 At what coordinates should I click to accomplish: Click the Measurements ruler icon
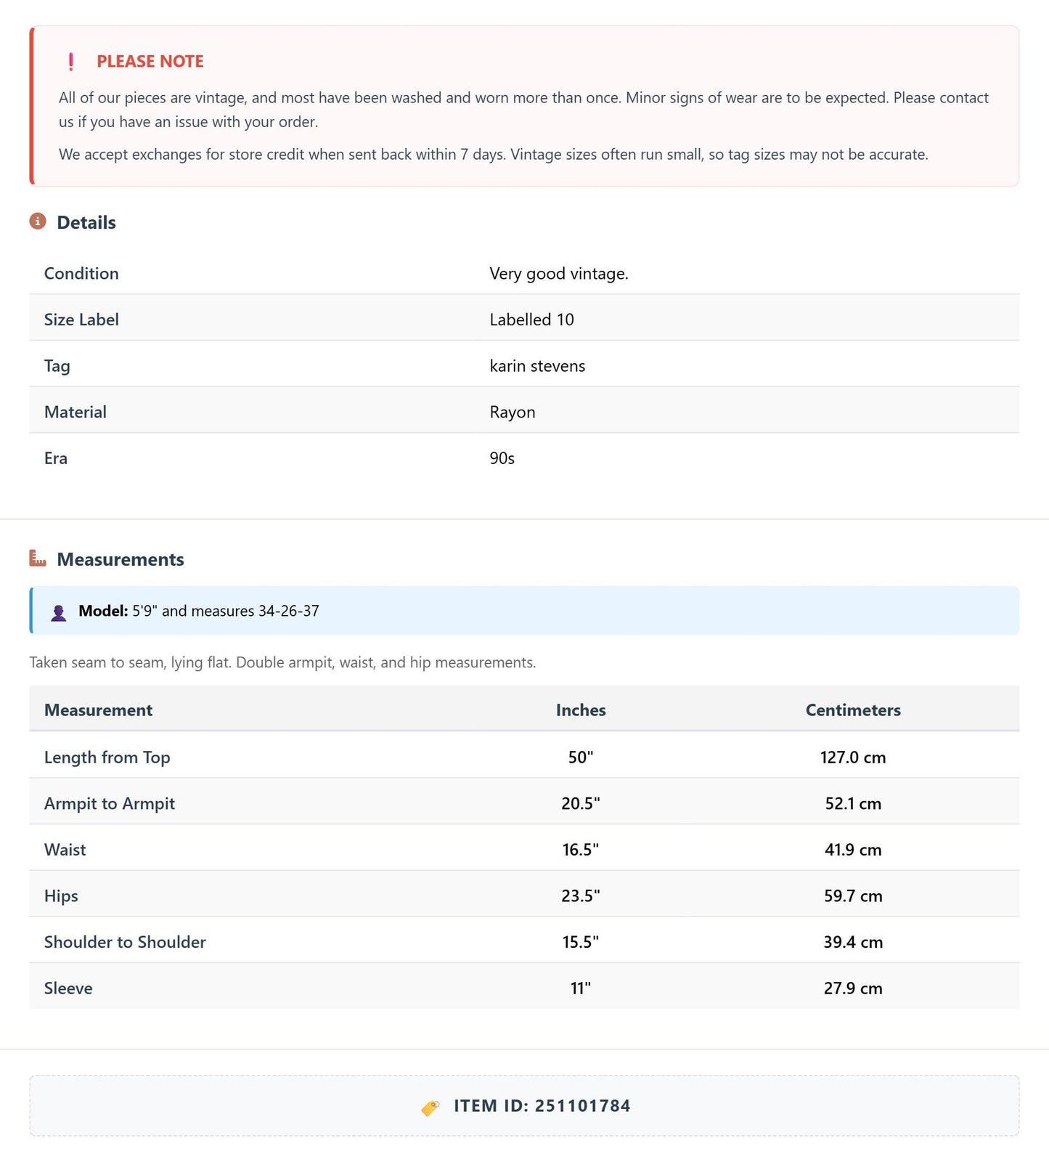point(38,558)
